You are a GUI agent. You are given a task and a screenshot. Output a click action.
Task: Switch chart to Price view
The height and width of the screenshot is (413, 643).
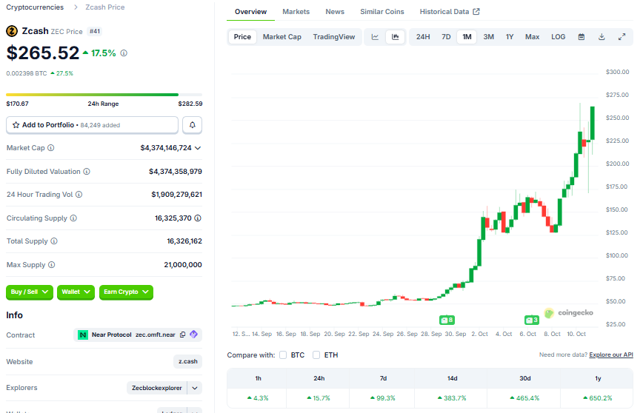coord(242,37)
